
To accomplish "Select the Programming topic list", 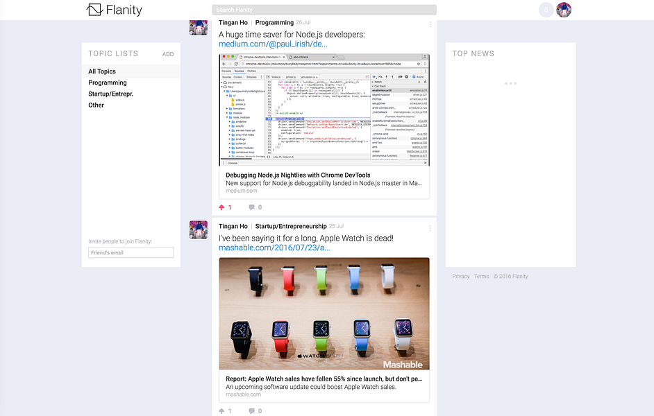I will 107,83.
